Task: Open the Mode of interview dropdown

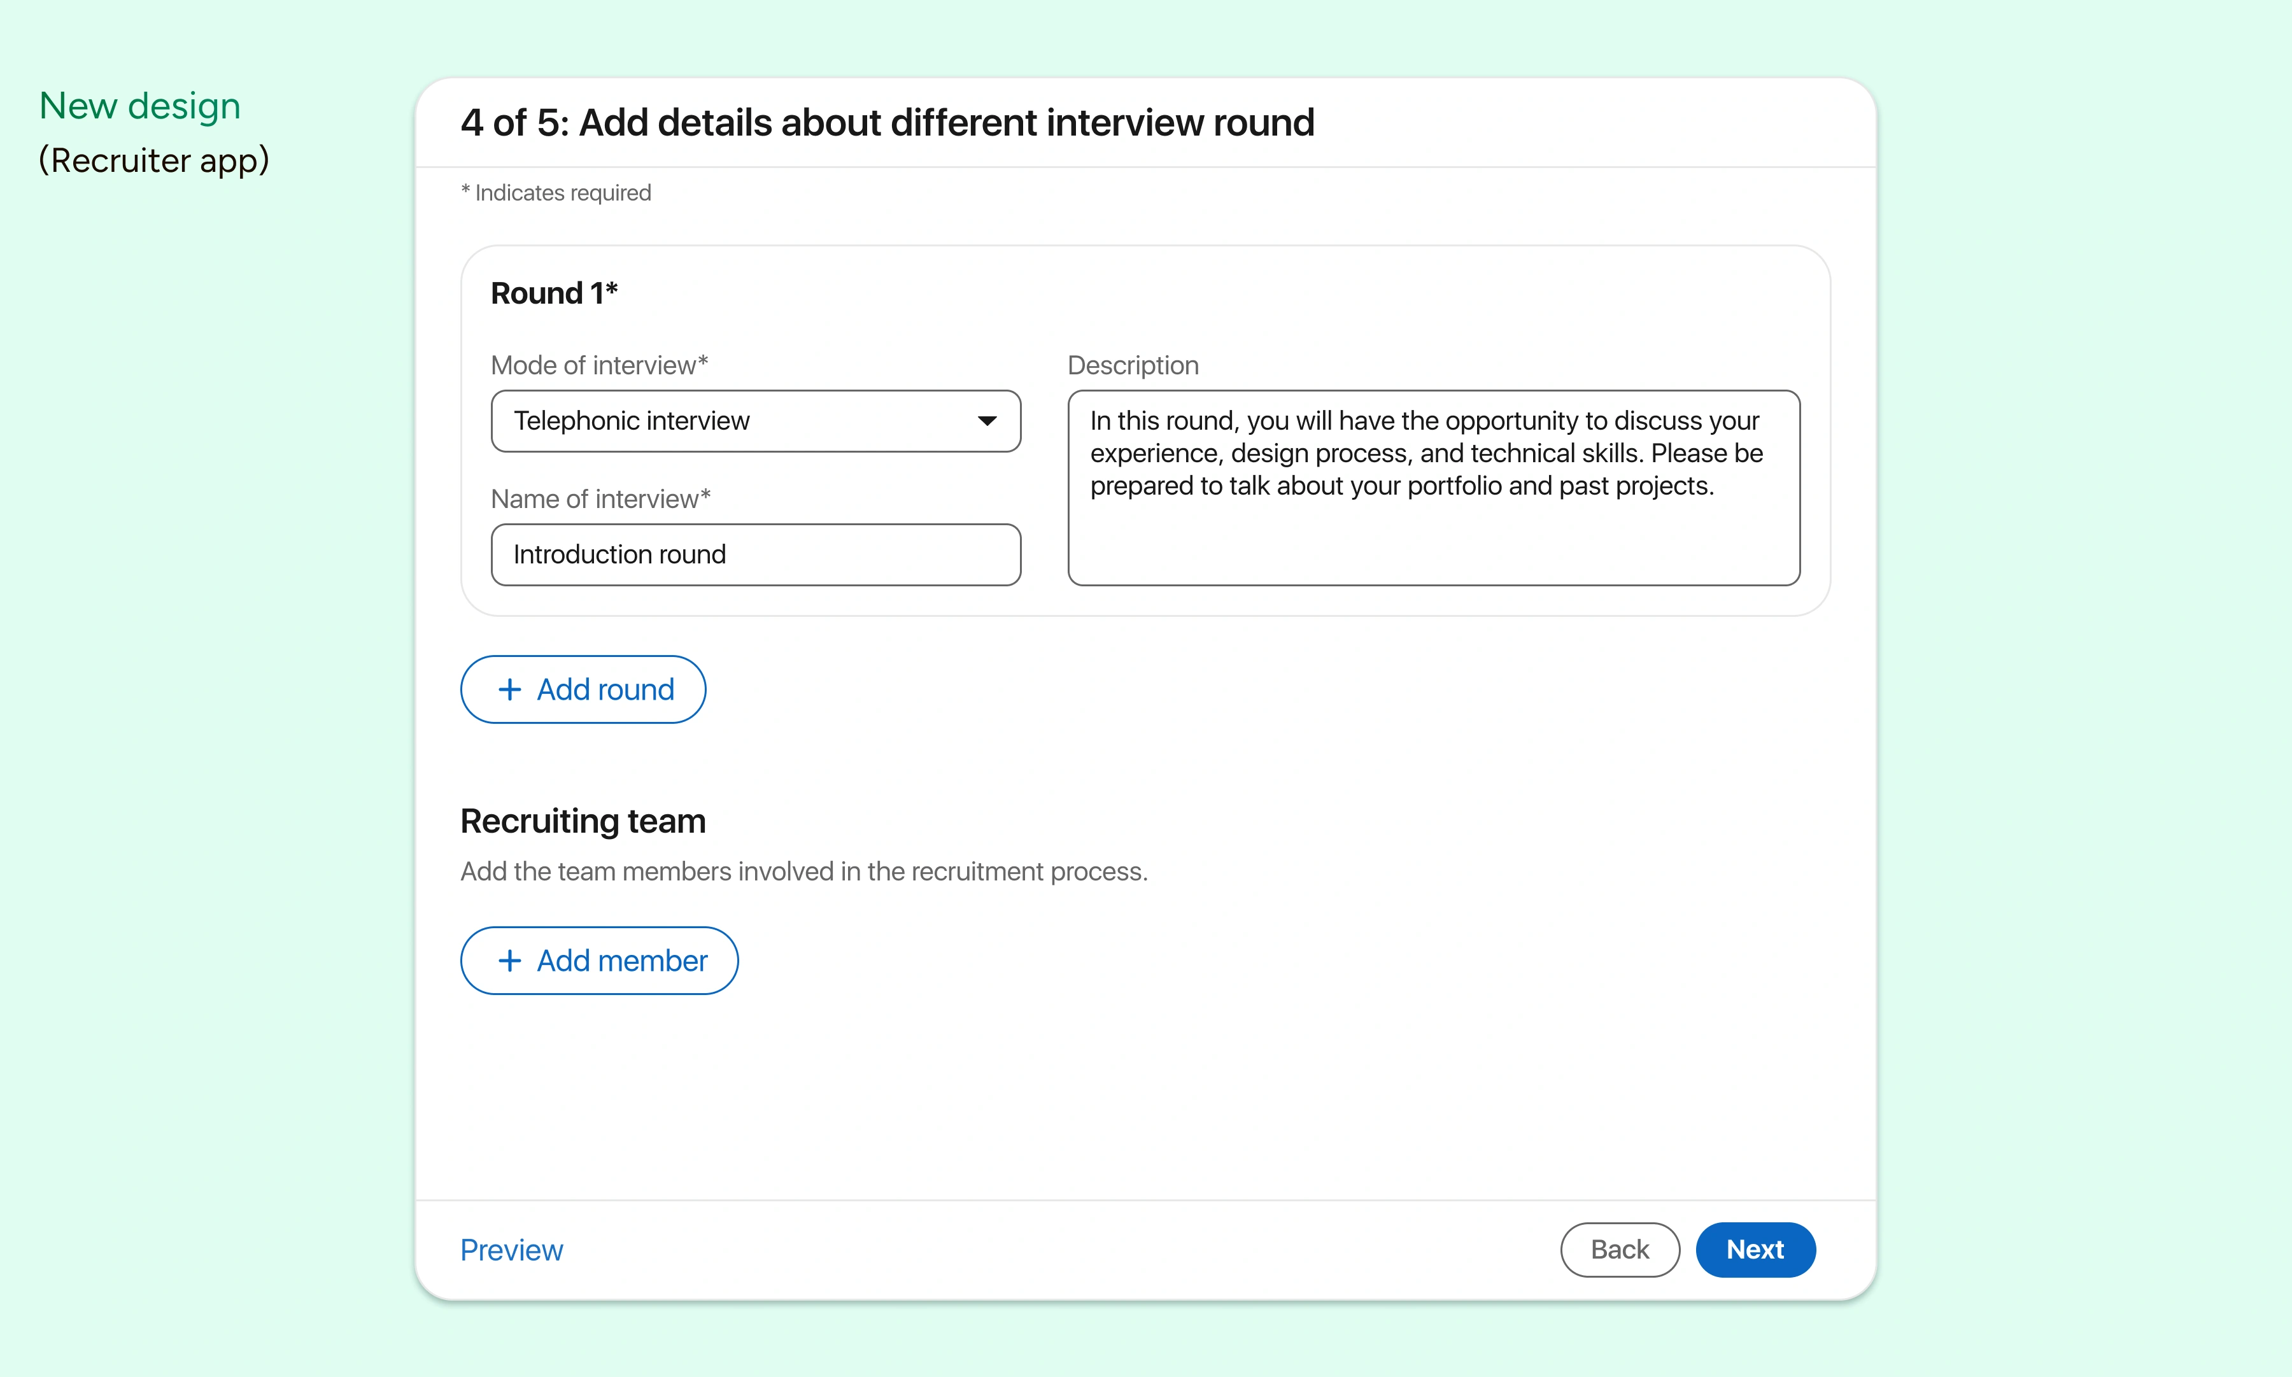Action: (x=755, y=420)
